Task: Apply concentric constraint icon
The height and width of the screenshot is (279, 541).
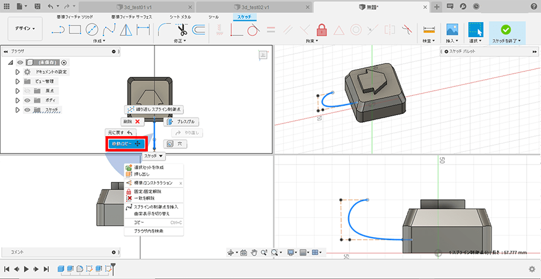Action: tap(356, 30)
